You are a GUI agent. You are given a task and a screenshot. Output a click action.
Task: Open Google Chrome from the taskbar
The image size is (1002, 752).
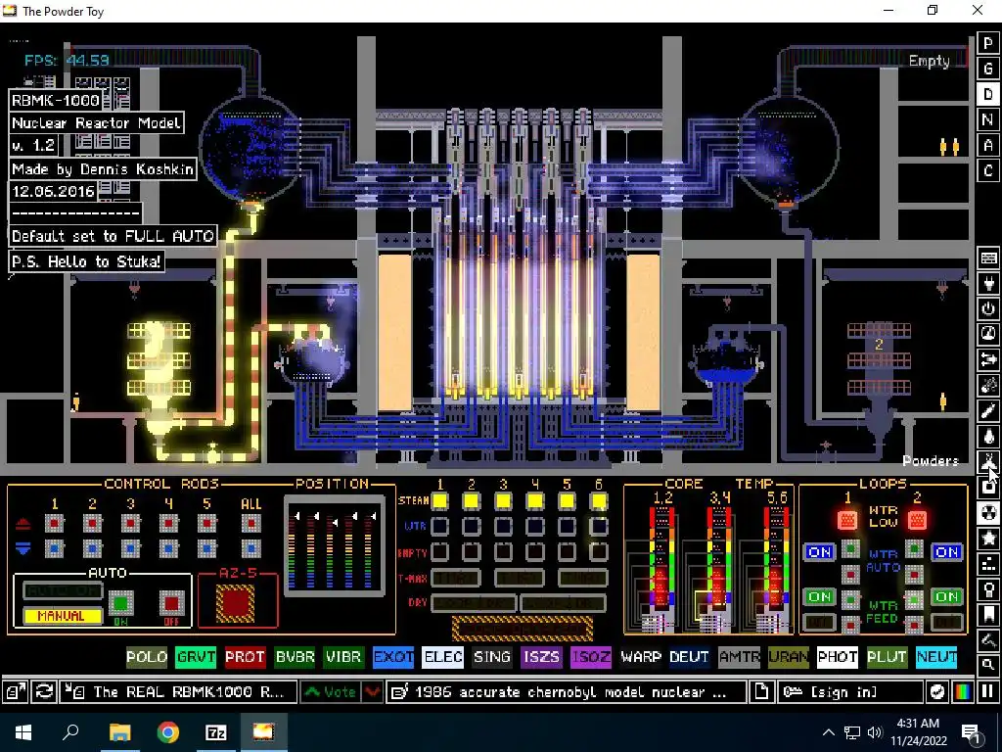(167, 732)
